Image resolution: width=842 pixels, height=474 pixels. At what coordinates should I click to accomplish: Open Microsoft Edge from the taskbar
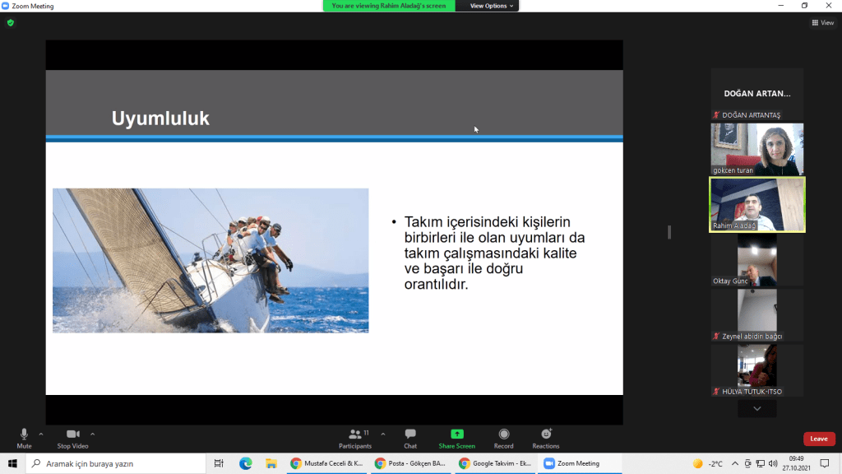(x=245, y=463)
